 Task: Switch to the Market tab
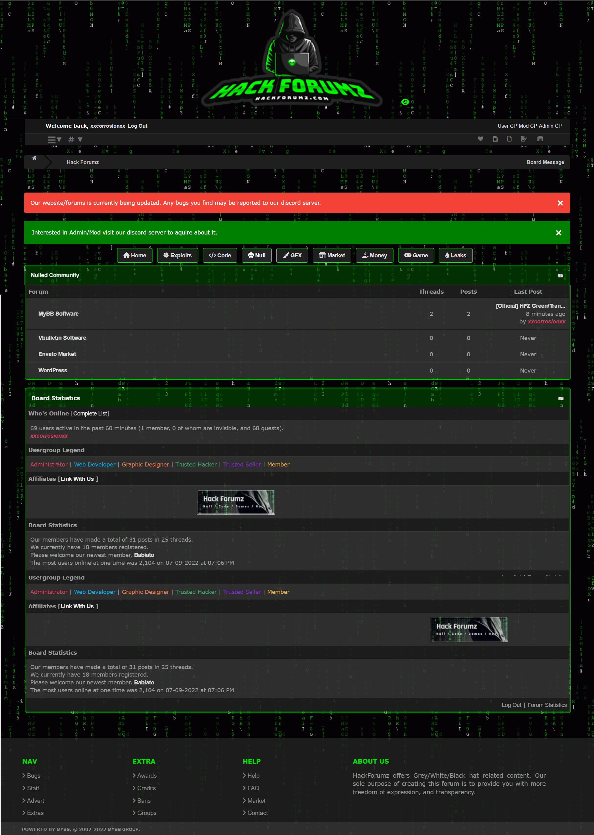[331, 255]
